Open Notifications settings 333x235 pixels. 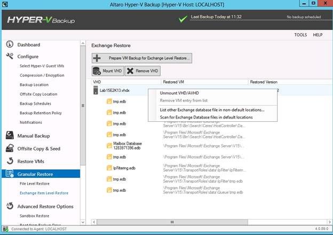(x=31, y=122)
